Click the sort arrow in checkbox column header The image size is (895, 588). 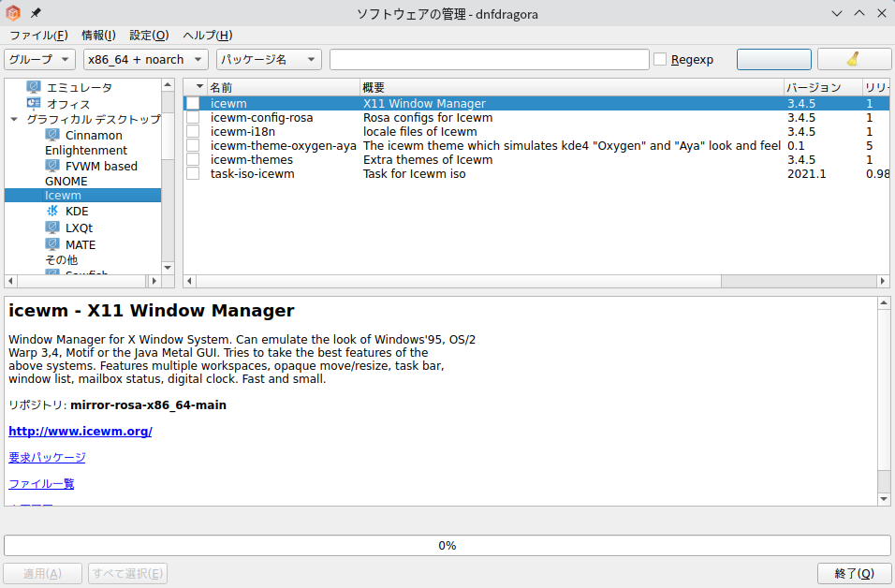[x=199, y=87]
